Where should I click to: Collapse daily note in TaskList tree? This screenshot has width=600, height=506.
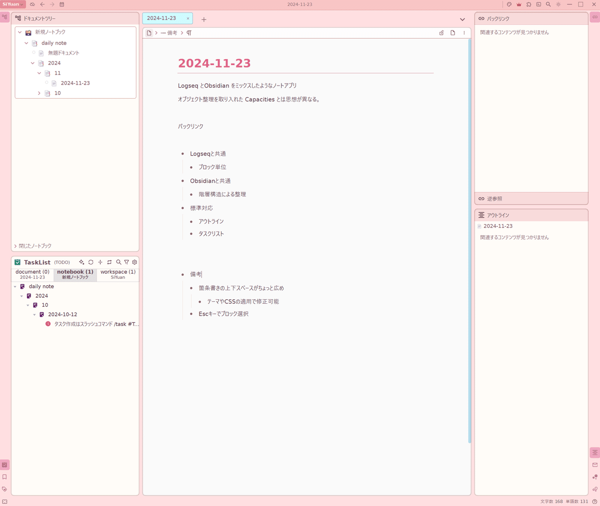coord(15,287)
